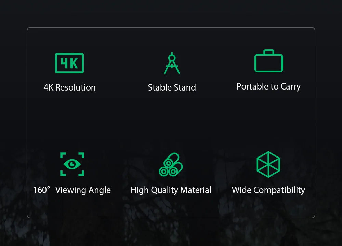Open the 4K Resolution feature label
The image size is (342, 246).
pyautogui.click(x=69, y=87)
